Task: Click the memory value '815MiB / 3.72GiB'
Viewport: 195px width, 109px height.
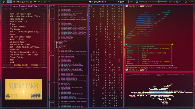Action: point(150,64)
